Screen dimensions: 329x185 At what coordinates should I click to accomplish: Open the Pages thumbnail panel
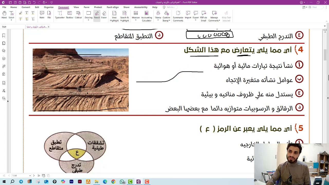click(4, 43)
